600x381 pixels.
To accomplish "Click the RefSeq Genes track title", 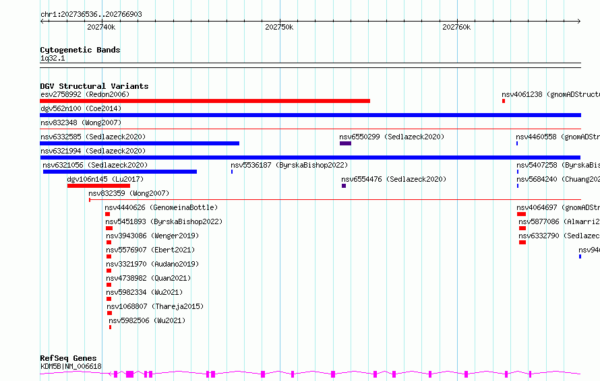I will (x=68, y=359).
